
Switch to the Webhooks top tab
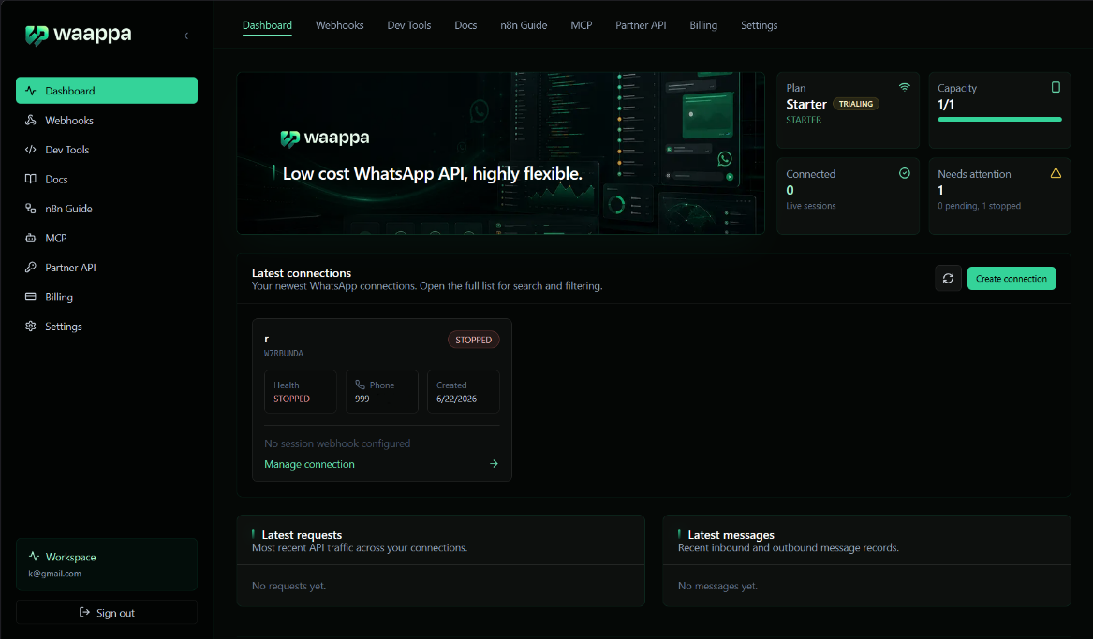339,25
